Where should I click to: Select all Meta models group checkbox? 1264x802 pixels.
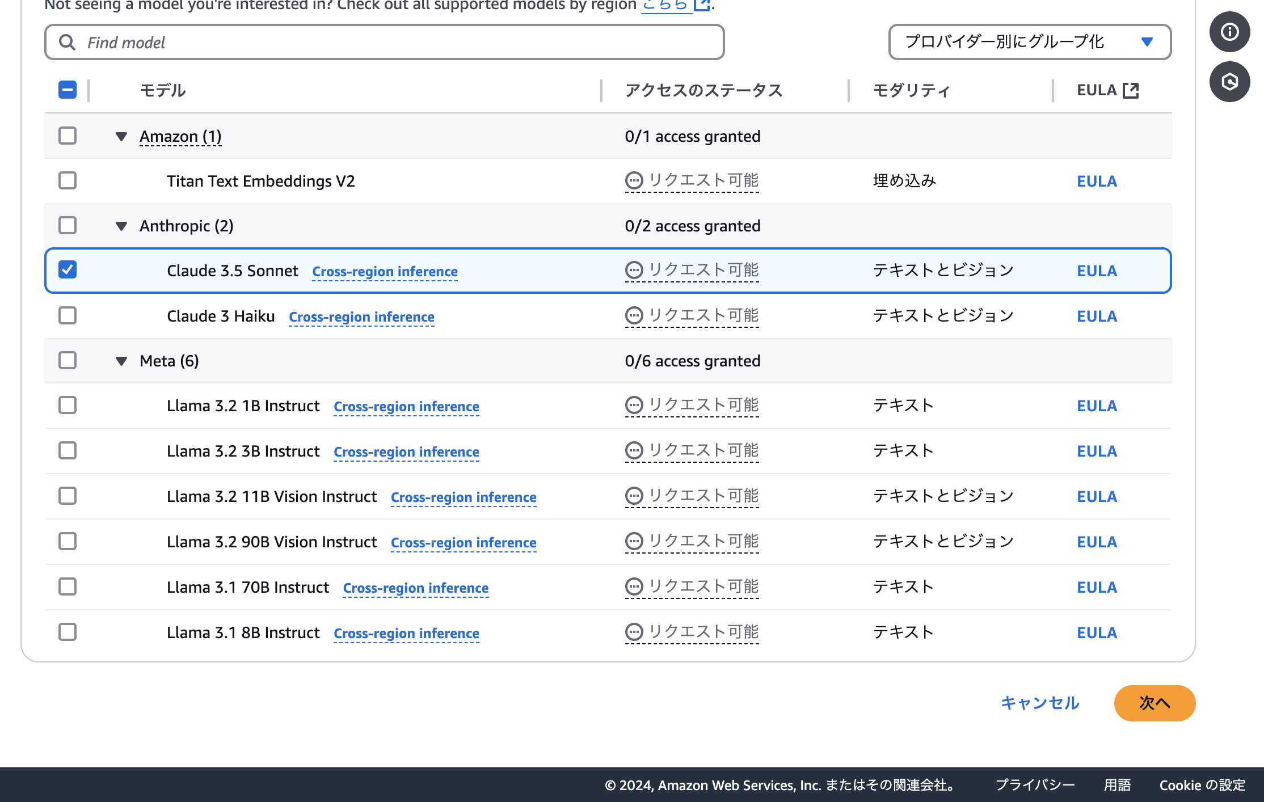pyautogui.click(x=68, y=360)
